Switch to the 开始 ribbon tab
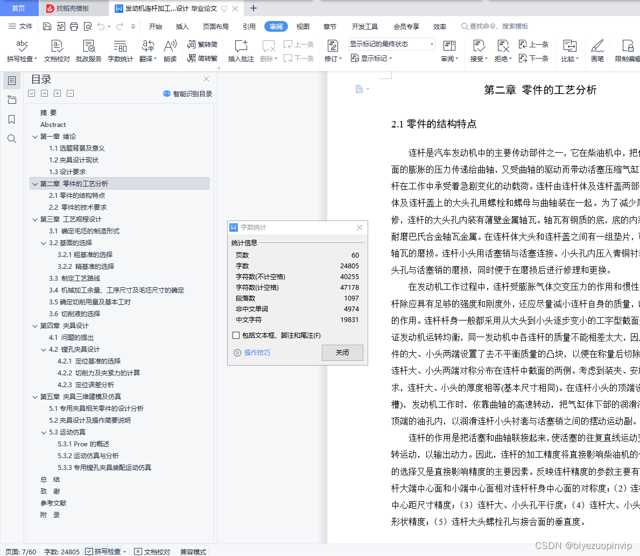This screenshot has height=556, width=640. point(156,26)
